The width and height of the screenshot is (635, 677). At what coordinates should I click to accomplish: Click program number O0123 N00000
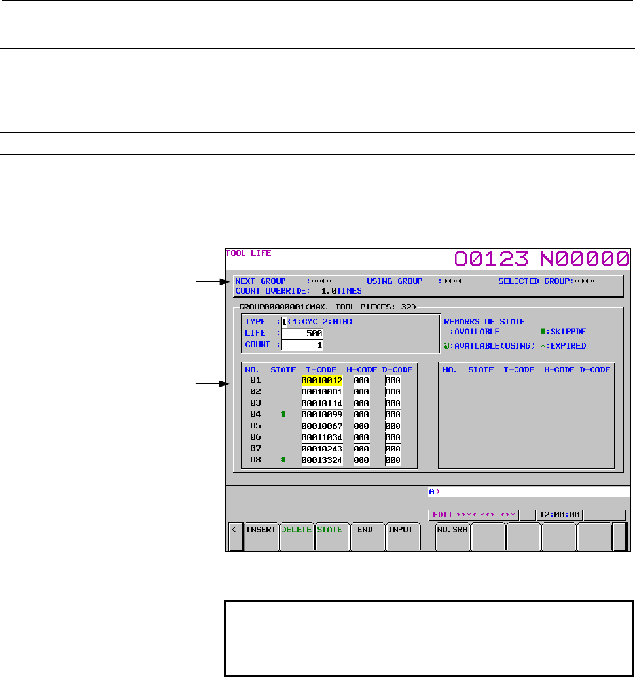[x=542, y=259]
